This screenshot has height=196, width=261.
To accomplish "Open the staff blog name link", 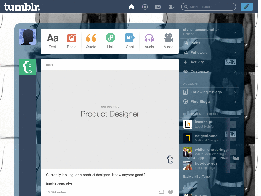I will click(x=49, y=65).
